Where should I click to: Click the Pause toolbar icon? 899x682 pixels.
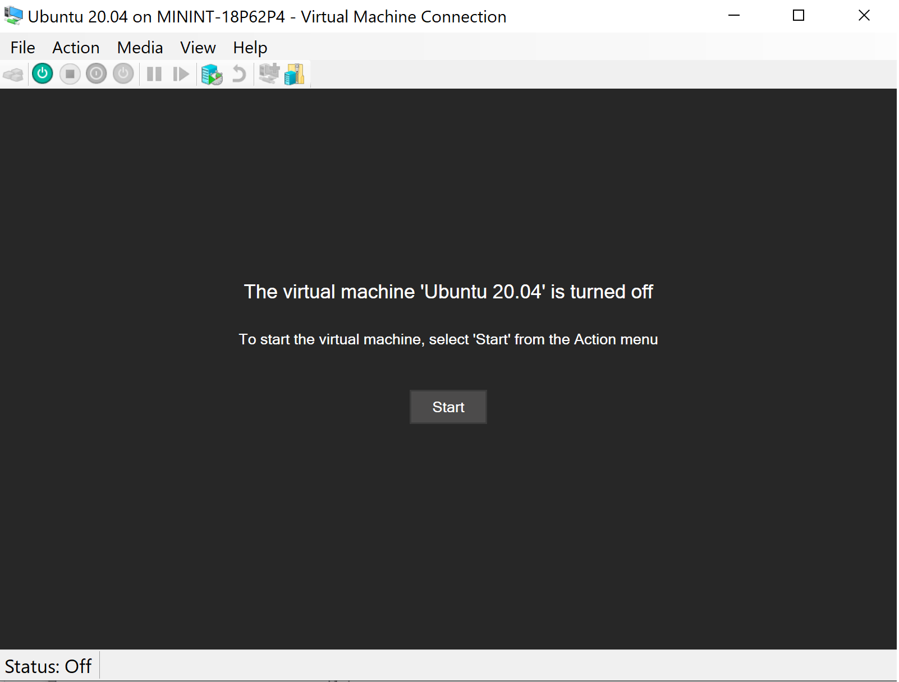click(154, 74)
